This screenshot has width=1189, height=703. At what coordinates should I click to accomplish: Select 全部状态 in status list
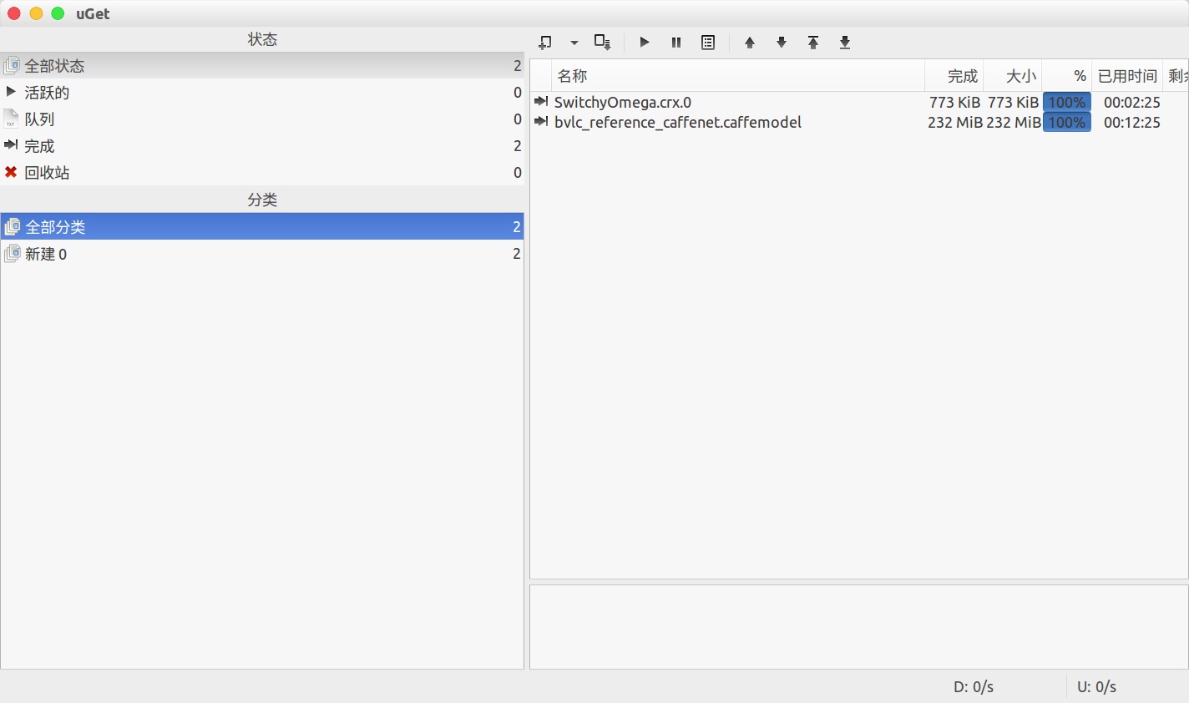(262, 65)
